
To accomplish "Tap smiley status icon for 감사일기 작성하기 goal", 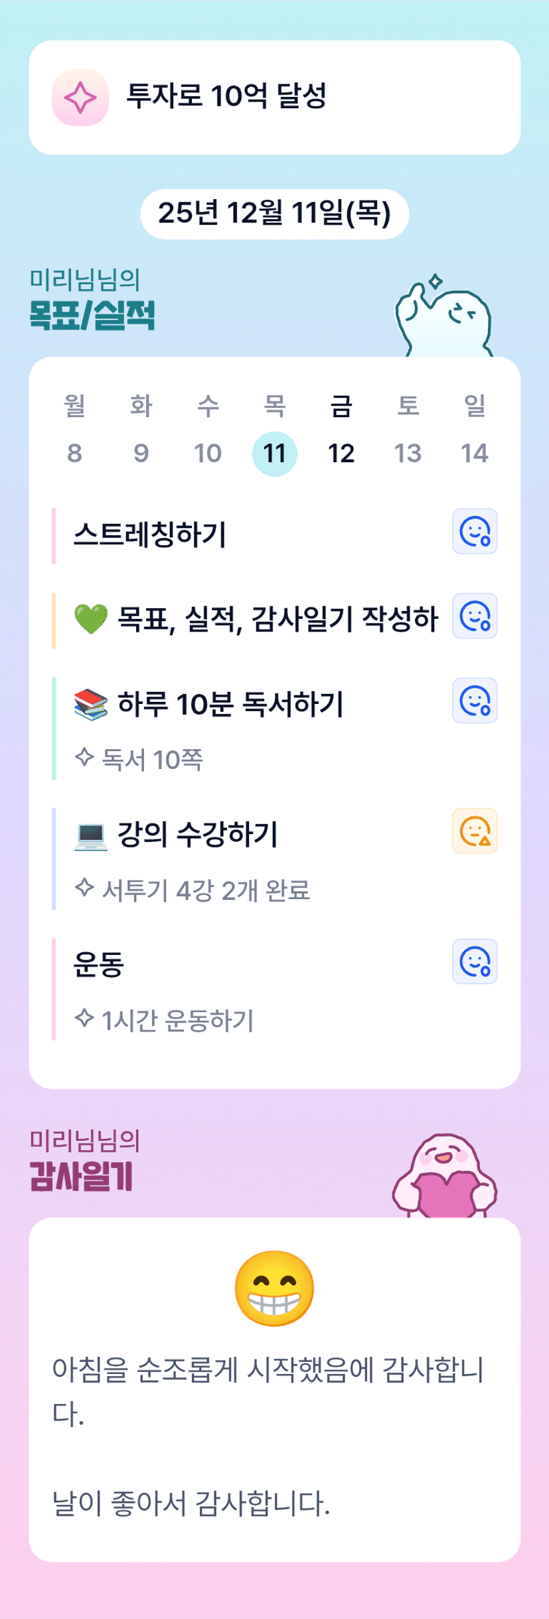I will [475, 616].
